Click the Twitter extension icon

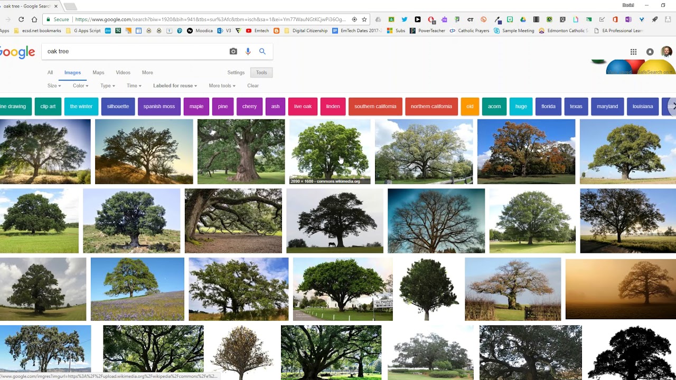click(404, 20)
